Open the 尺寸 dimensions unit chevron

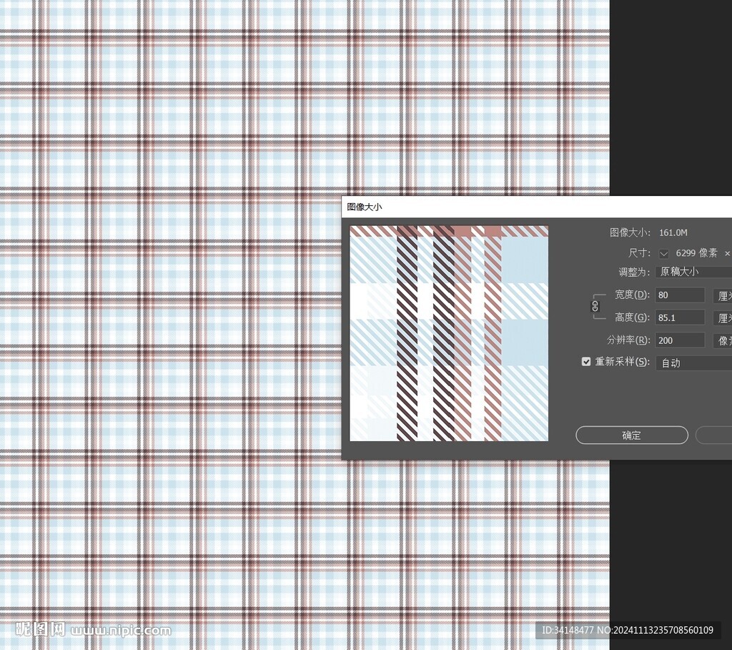[664, 254]
